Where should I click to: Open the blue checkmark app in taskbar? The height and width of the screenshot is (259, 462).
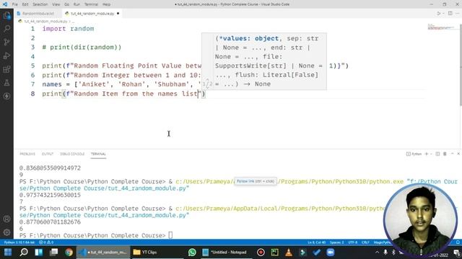[x=317, y=253]
